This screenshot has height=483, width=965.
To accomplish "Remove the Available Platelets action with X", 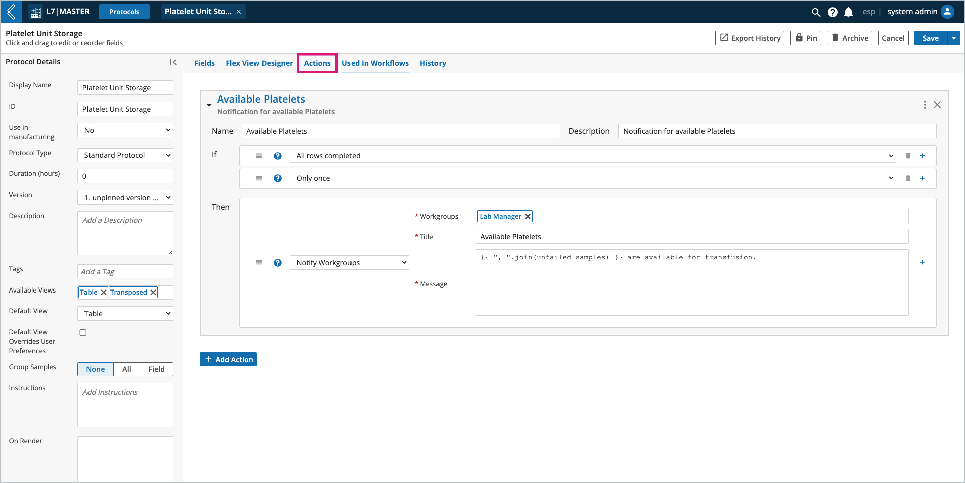I will click(937, 105).
